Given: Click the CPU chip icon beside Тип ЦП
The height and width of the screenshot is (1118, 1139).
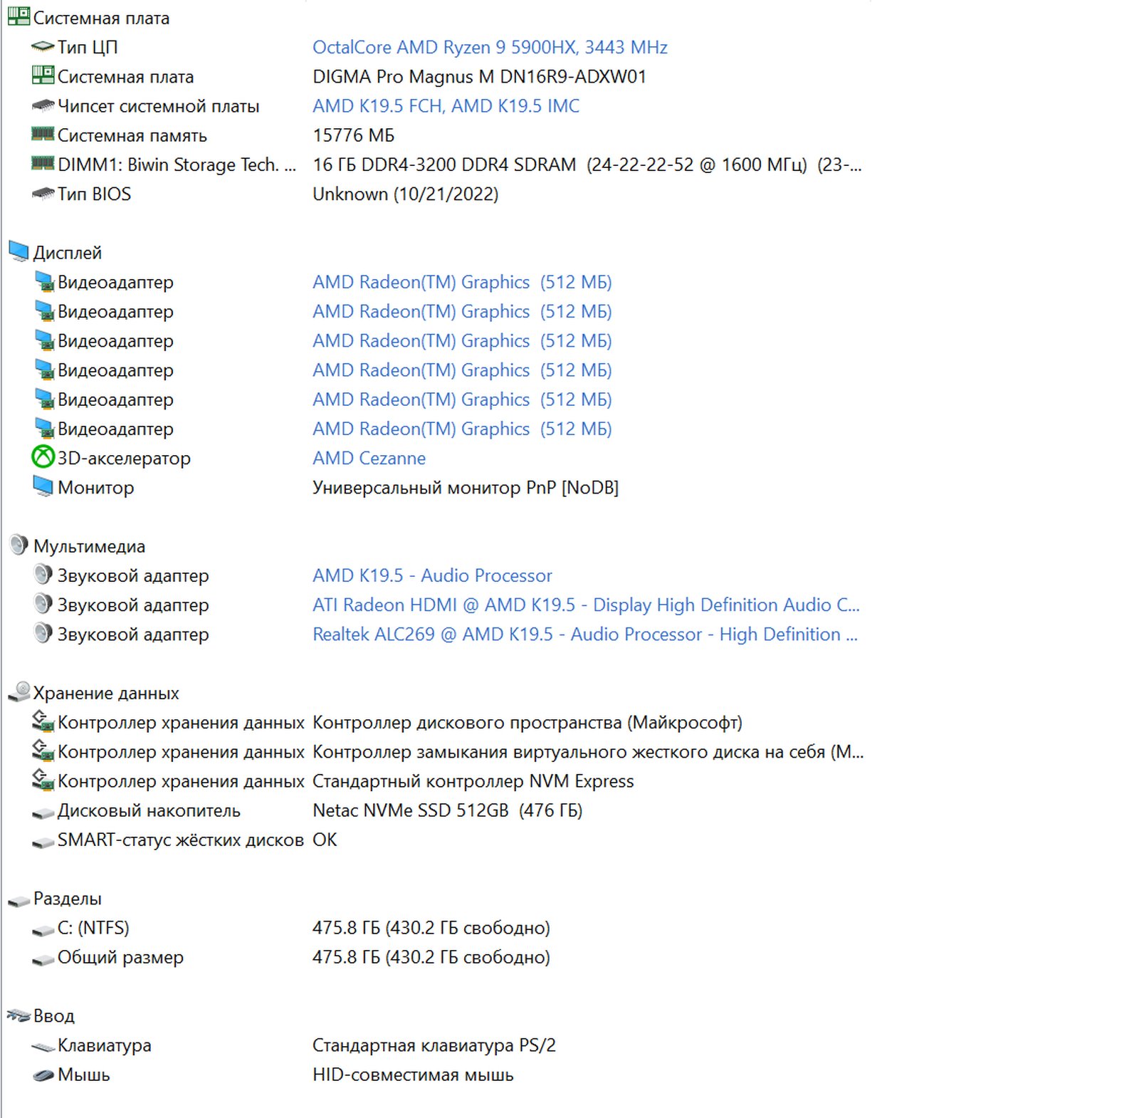Looking at the screenshot, I should (x=43, y=47).
